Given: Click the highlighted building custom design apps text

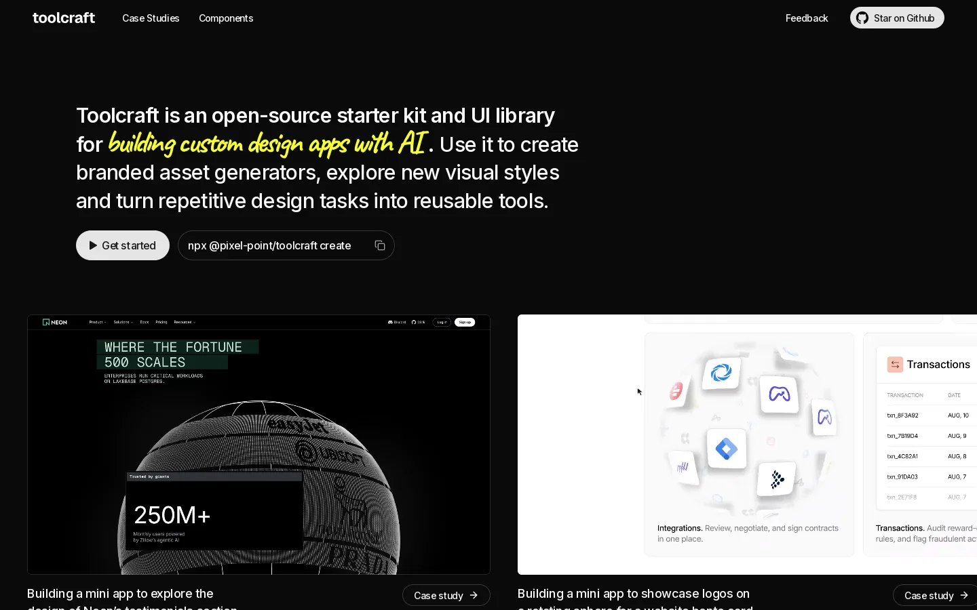Looking at the screenshot, I should 267,143.
